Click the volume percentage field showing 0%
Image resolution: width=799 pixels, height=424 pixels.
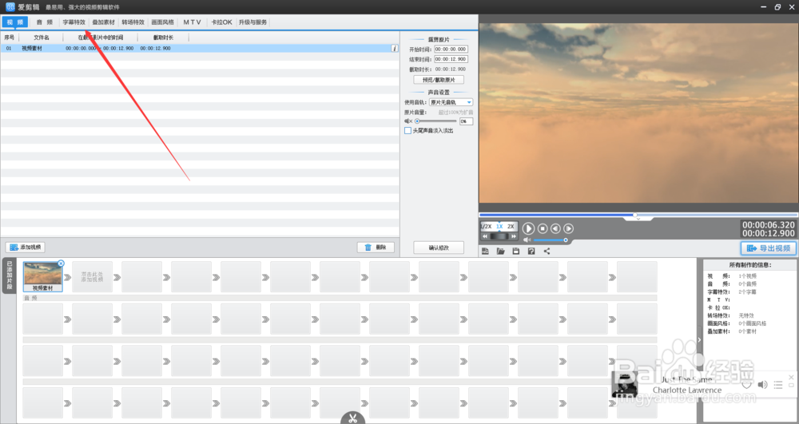coord(466,121)
